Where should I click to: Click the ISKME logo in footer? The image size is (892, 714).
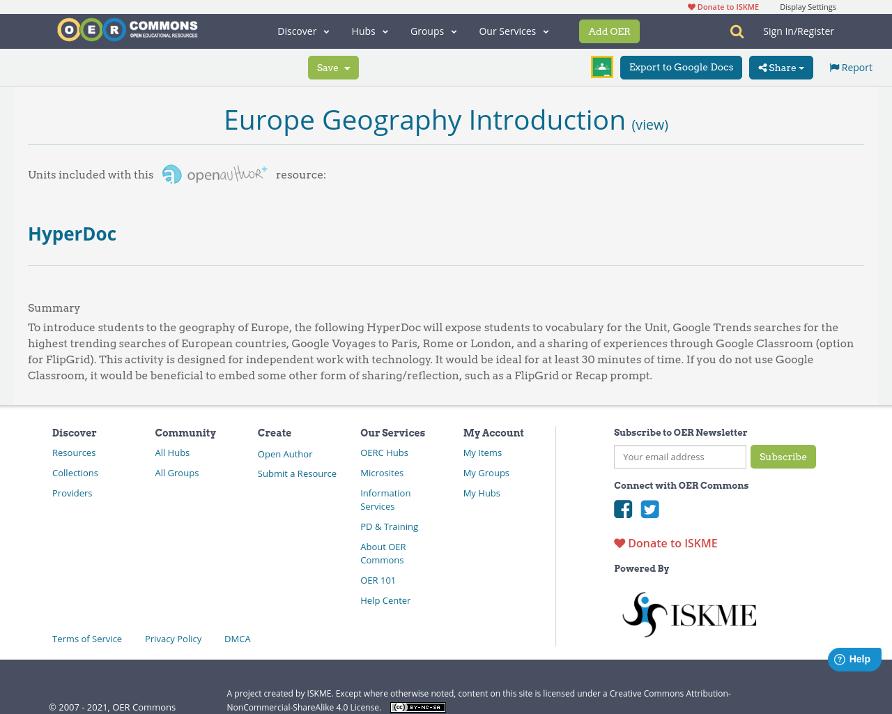click(x=689, y=614)
